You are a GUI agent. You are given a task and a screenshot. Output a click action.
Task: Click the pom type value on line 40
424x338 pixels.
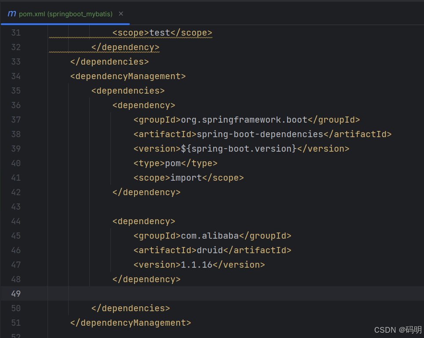point(173,163)
